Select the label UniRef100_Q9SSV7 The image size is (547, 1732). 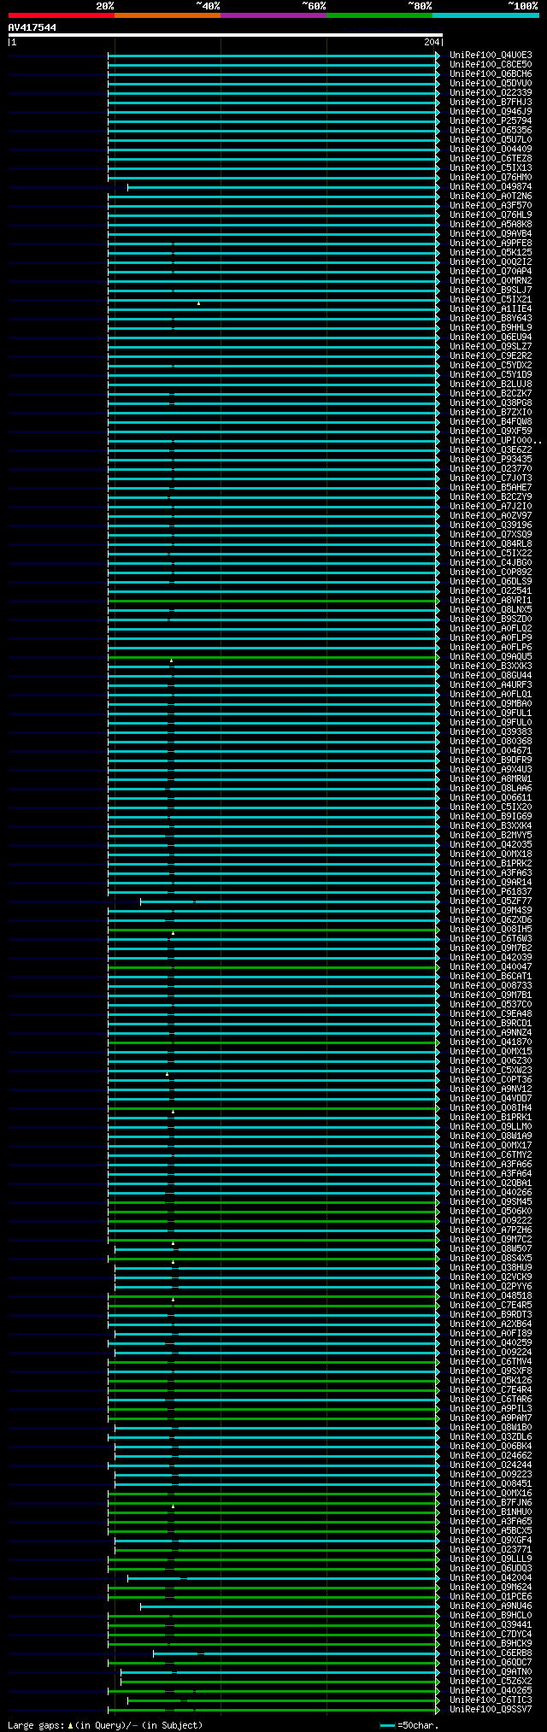tap(491, 1710)
